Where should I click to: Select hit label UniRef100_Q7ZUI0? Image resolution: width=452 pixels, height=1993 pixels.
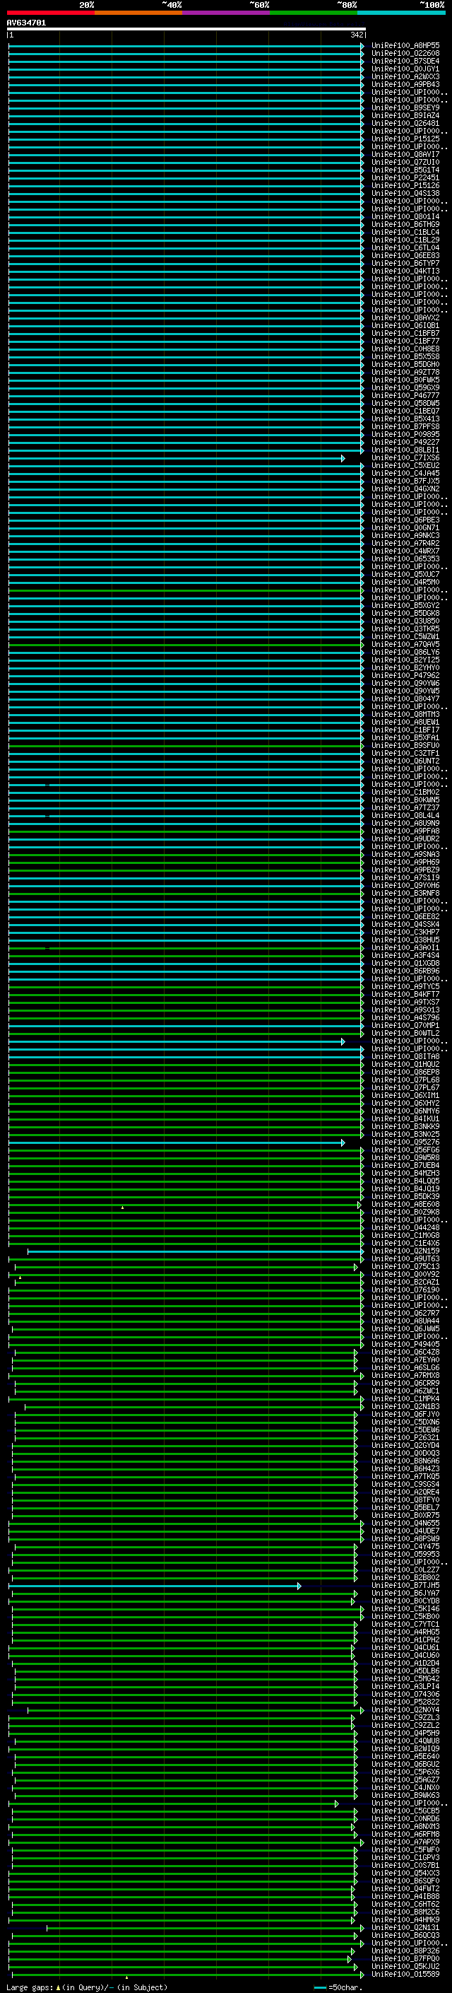[405, 163]
